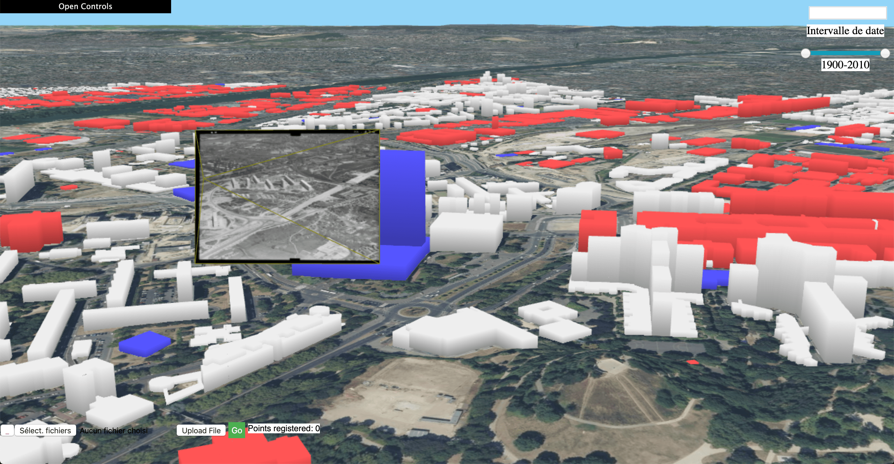Select the small flat blue building near bottom left

pyautogui.click(x=145, y=344)
